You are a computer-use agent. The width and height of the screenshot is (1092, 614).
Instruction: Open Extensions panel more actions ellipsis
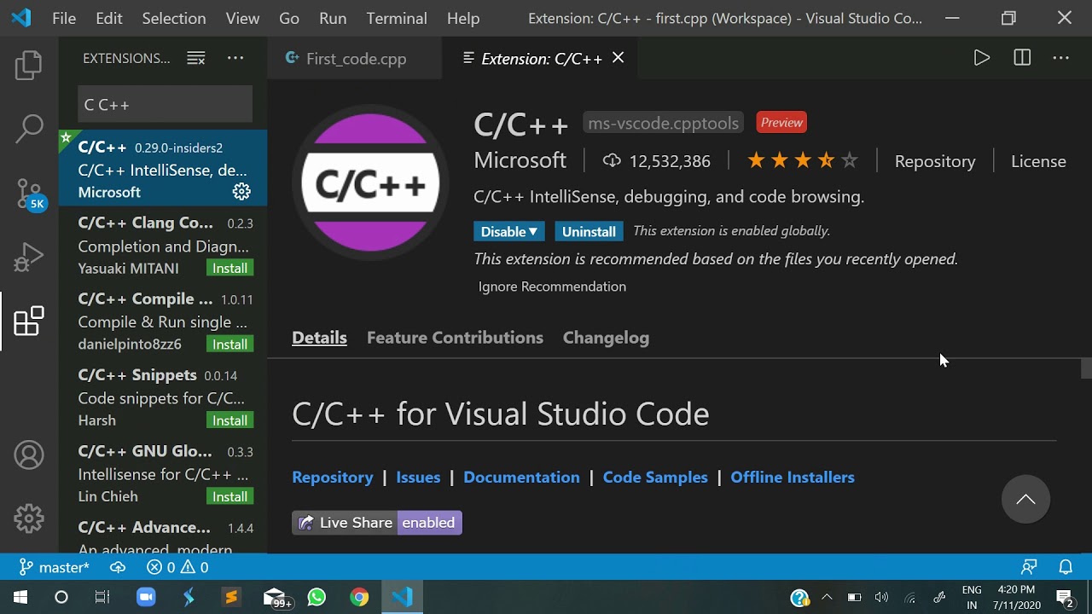tap(235, 58)
